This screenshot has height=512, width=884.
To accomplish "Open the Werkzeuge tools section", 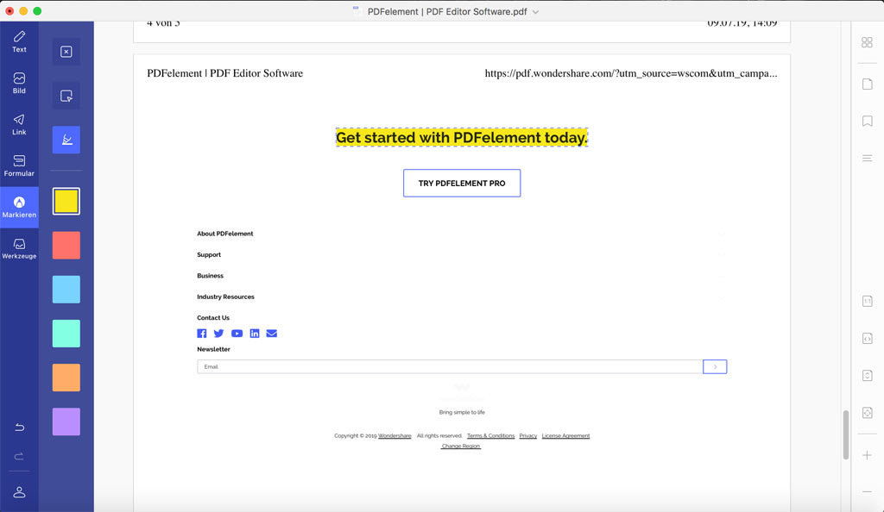I will click(x=19, y=249).
